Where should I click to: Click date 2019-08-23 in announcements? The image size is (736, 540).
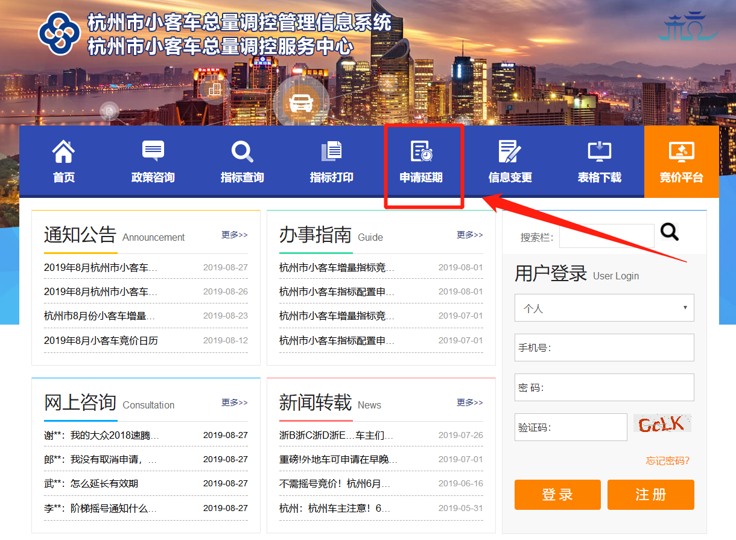226,316
